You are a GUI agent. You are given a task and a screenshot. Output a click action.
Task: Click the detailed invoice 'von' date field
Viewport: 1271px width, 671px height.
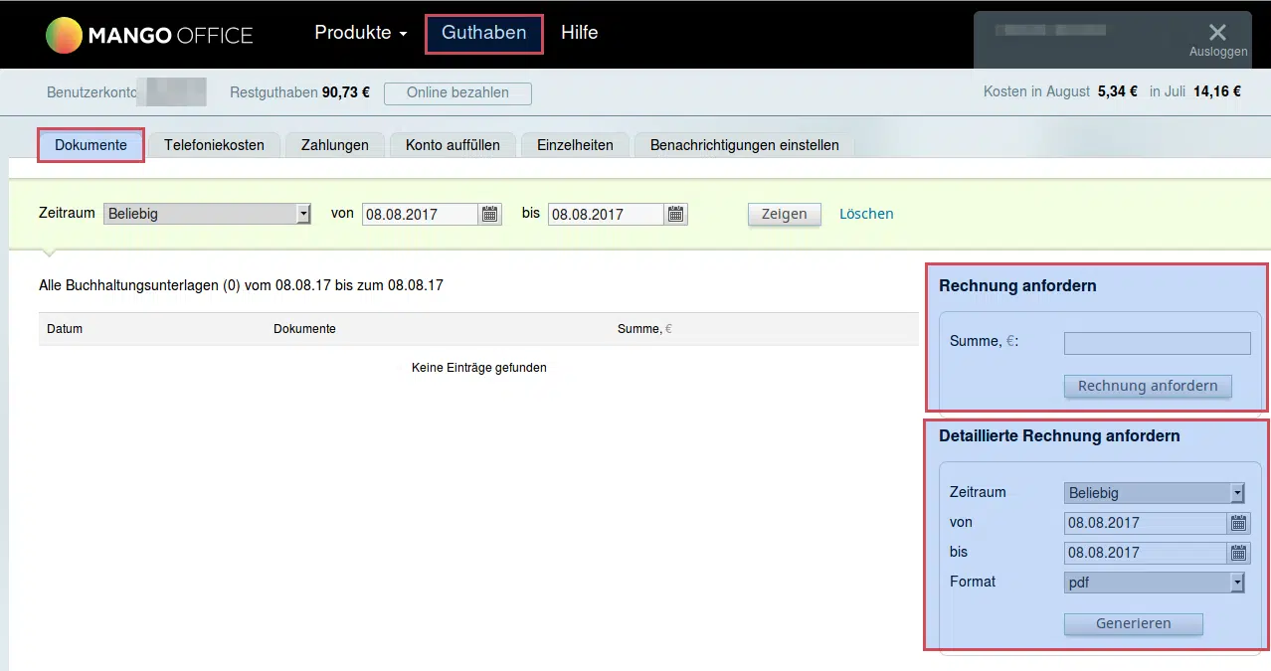click(x=1147, y=523)
